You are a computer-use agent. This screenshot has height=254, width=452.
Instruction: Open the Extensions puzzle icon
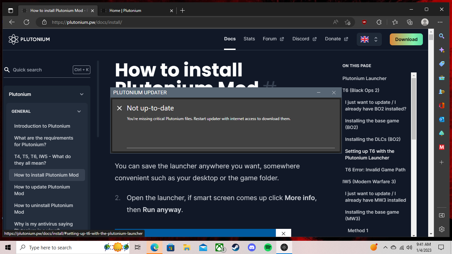pos(379,22)
